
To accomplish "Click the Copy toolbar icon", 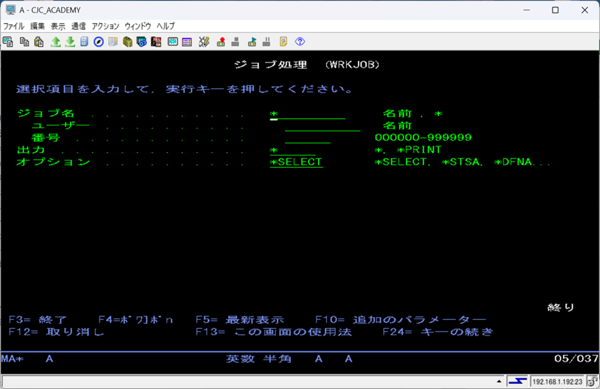I will point(25,42).
